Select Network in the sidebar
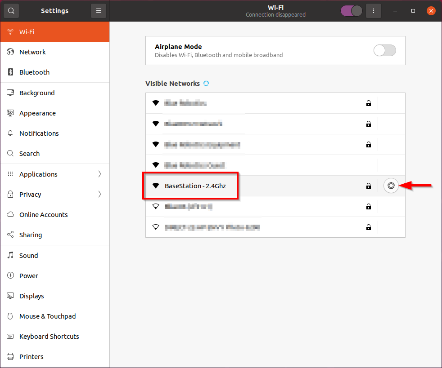The width and height of the screenshot is (442, 368). click(32, 52)
